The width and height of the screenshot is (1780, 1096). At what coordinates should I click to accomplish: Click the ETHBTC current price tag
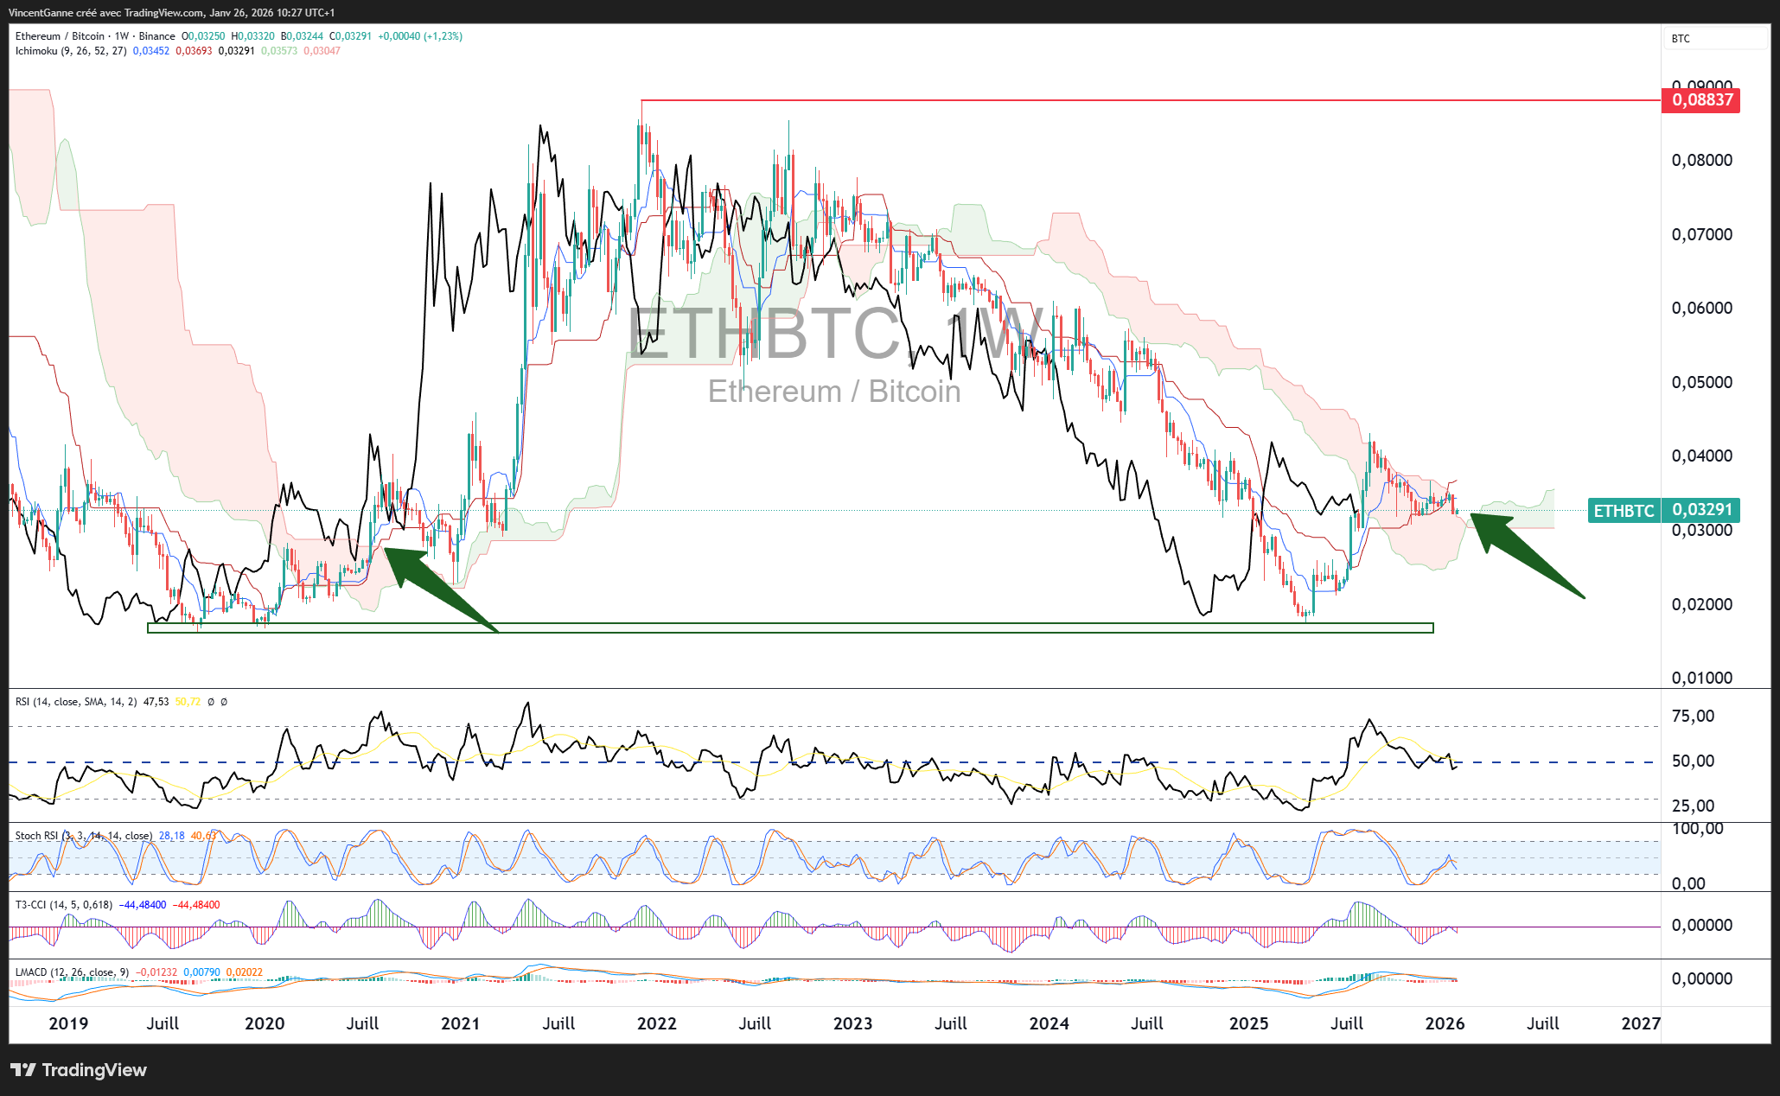click(1623, 511)
